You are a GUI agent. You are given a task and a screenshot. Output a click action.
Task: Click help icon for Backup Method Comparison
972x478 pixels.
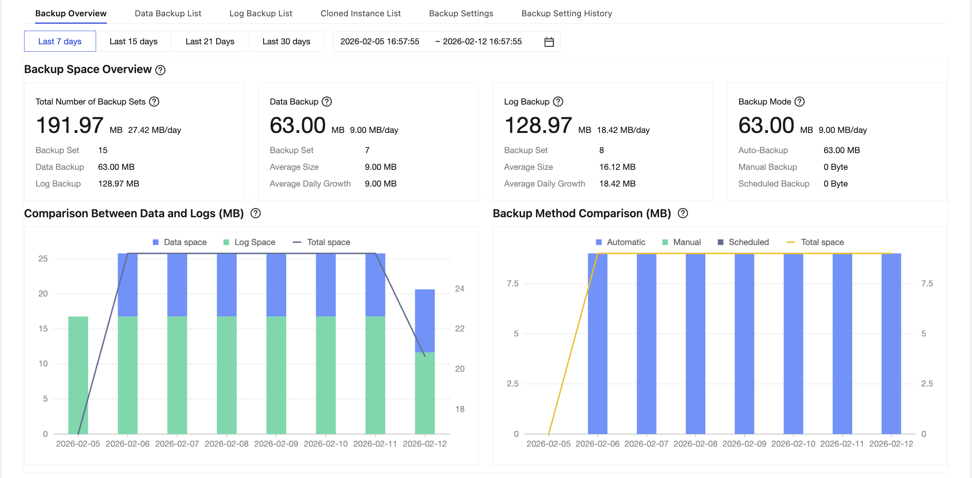(x=683, y=213)
